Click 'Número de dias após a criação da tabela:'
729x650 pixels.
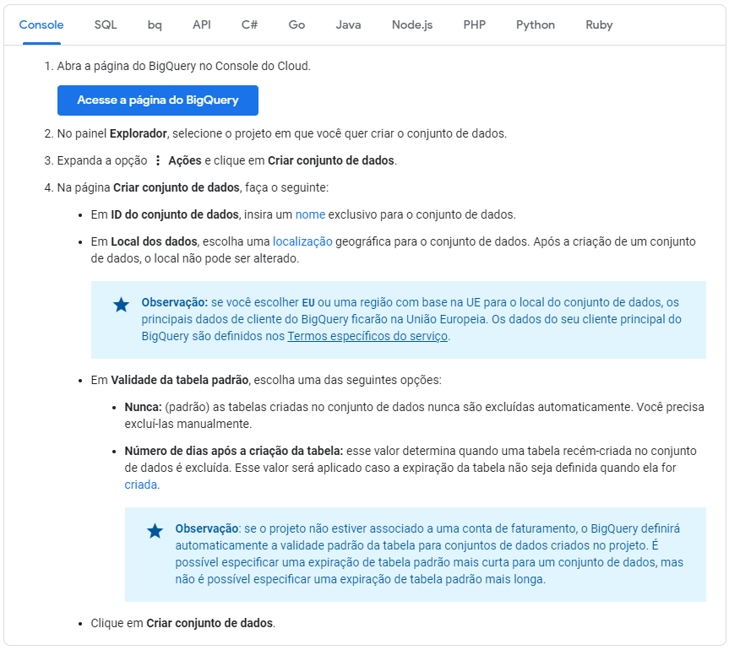[234, 451]
